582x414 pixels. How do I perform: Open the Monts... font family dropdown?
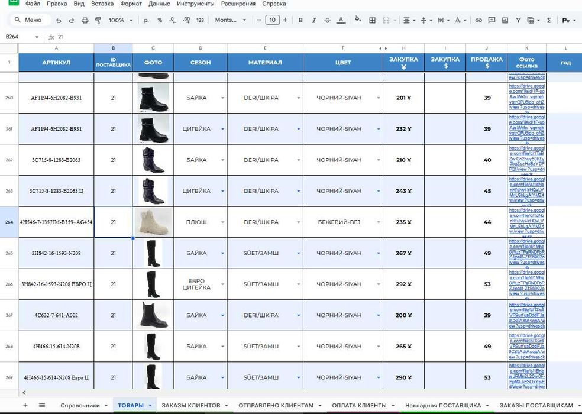pos(230,20)
